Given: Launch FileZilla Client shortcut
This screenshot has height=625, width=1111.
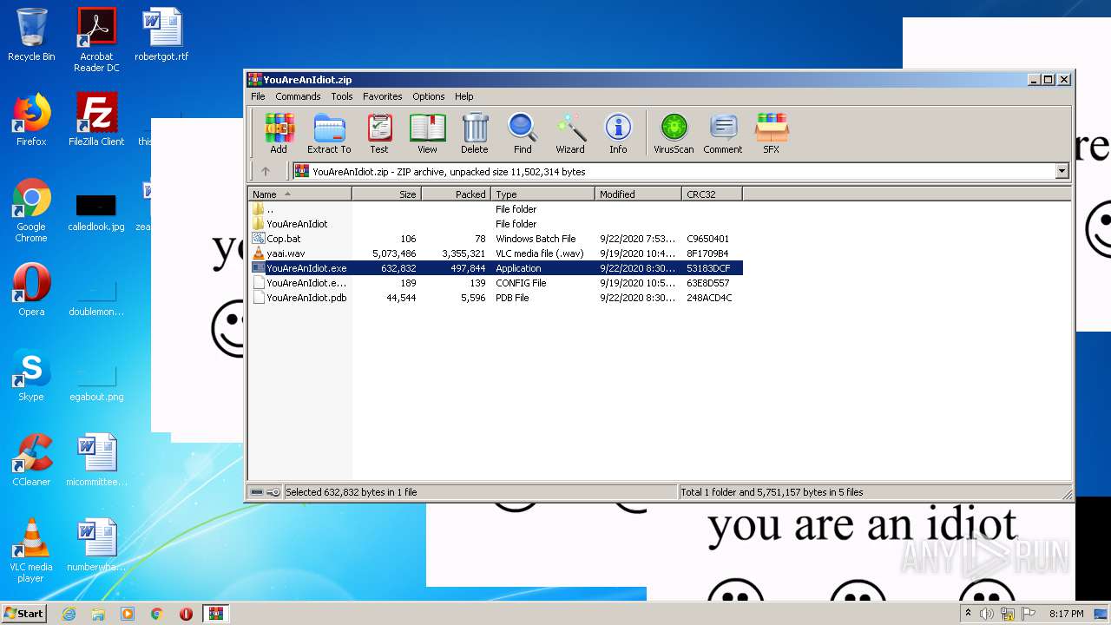Looking at the screenshot, I should 96,120.
